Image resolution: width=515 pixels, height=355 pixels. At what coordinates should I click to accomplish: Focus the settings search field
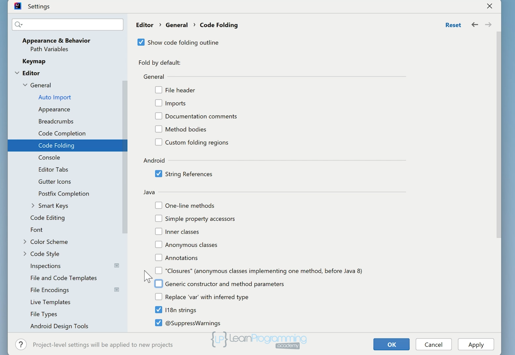(68, 25)
